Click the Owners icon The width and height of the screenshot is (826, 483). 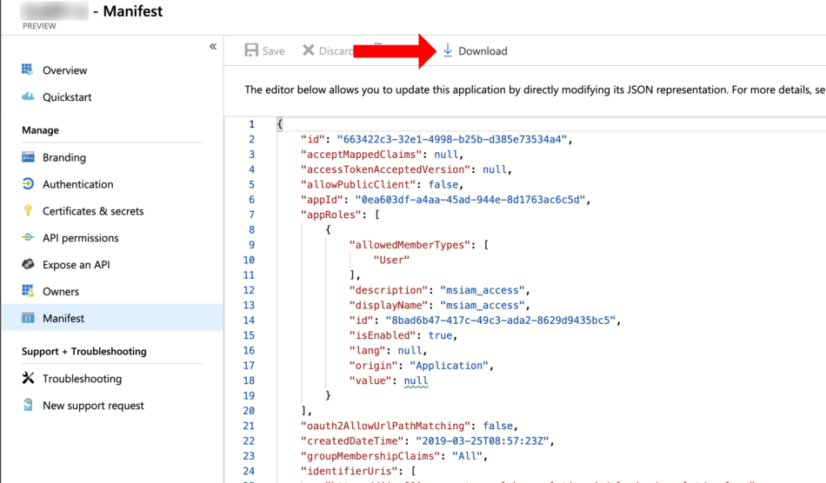click(28, 291)
